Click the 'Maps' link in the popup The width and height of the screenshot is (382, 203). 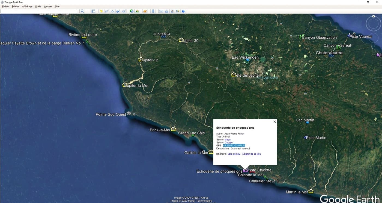[228, 140]
